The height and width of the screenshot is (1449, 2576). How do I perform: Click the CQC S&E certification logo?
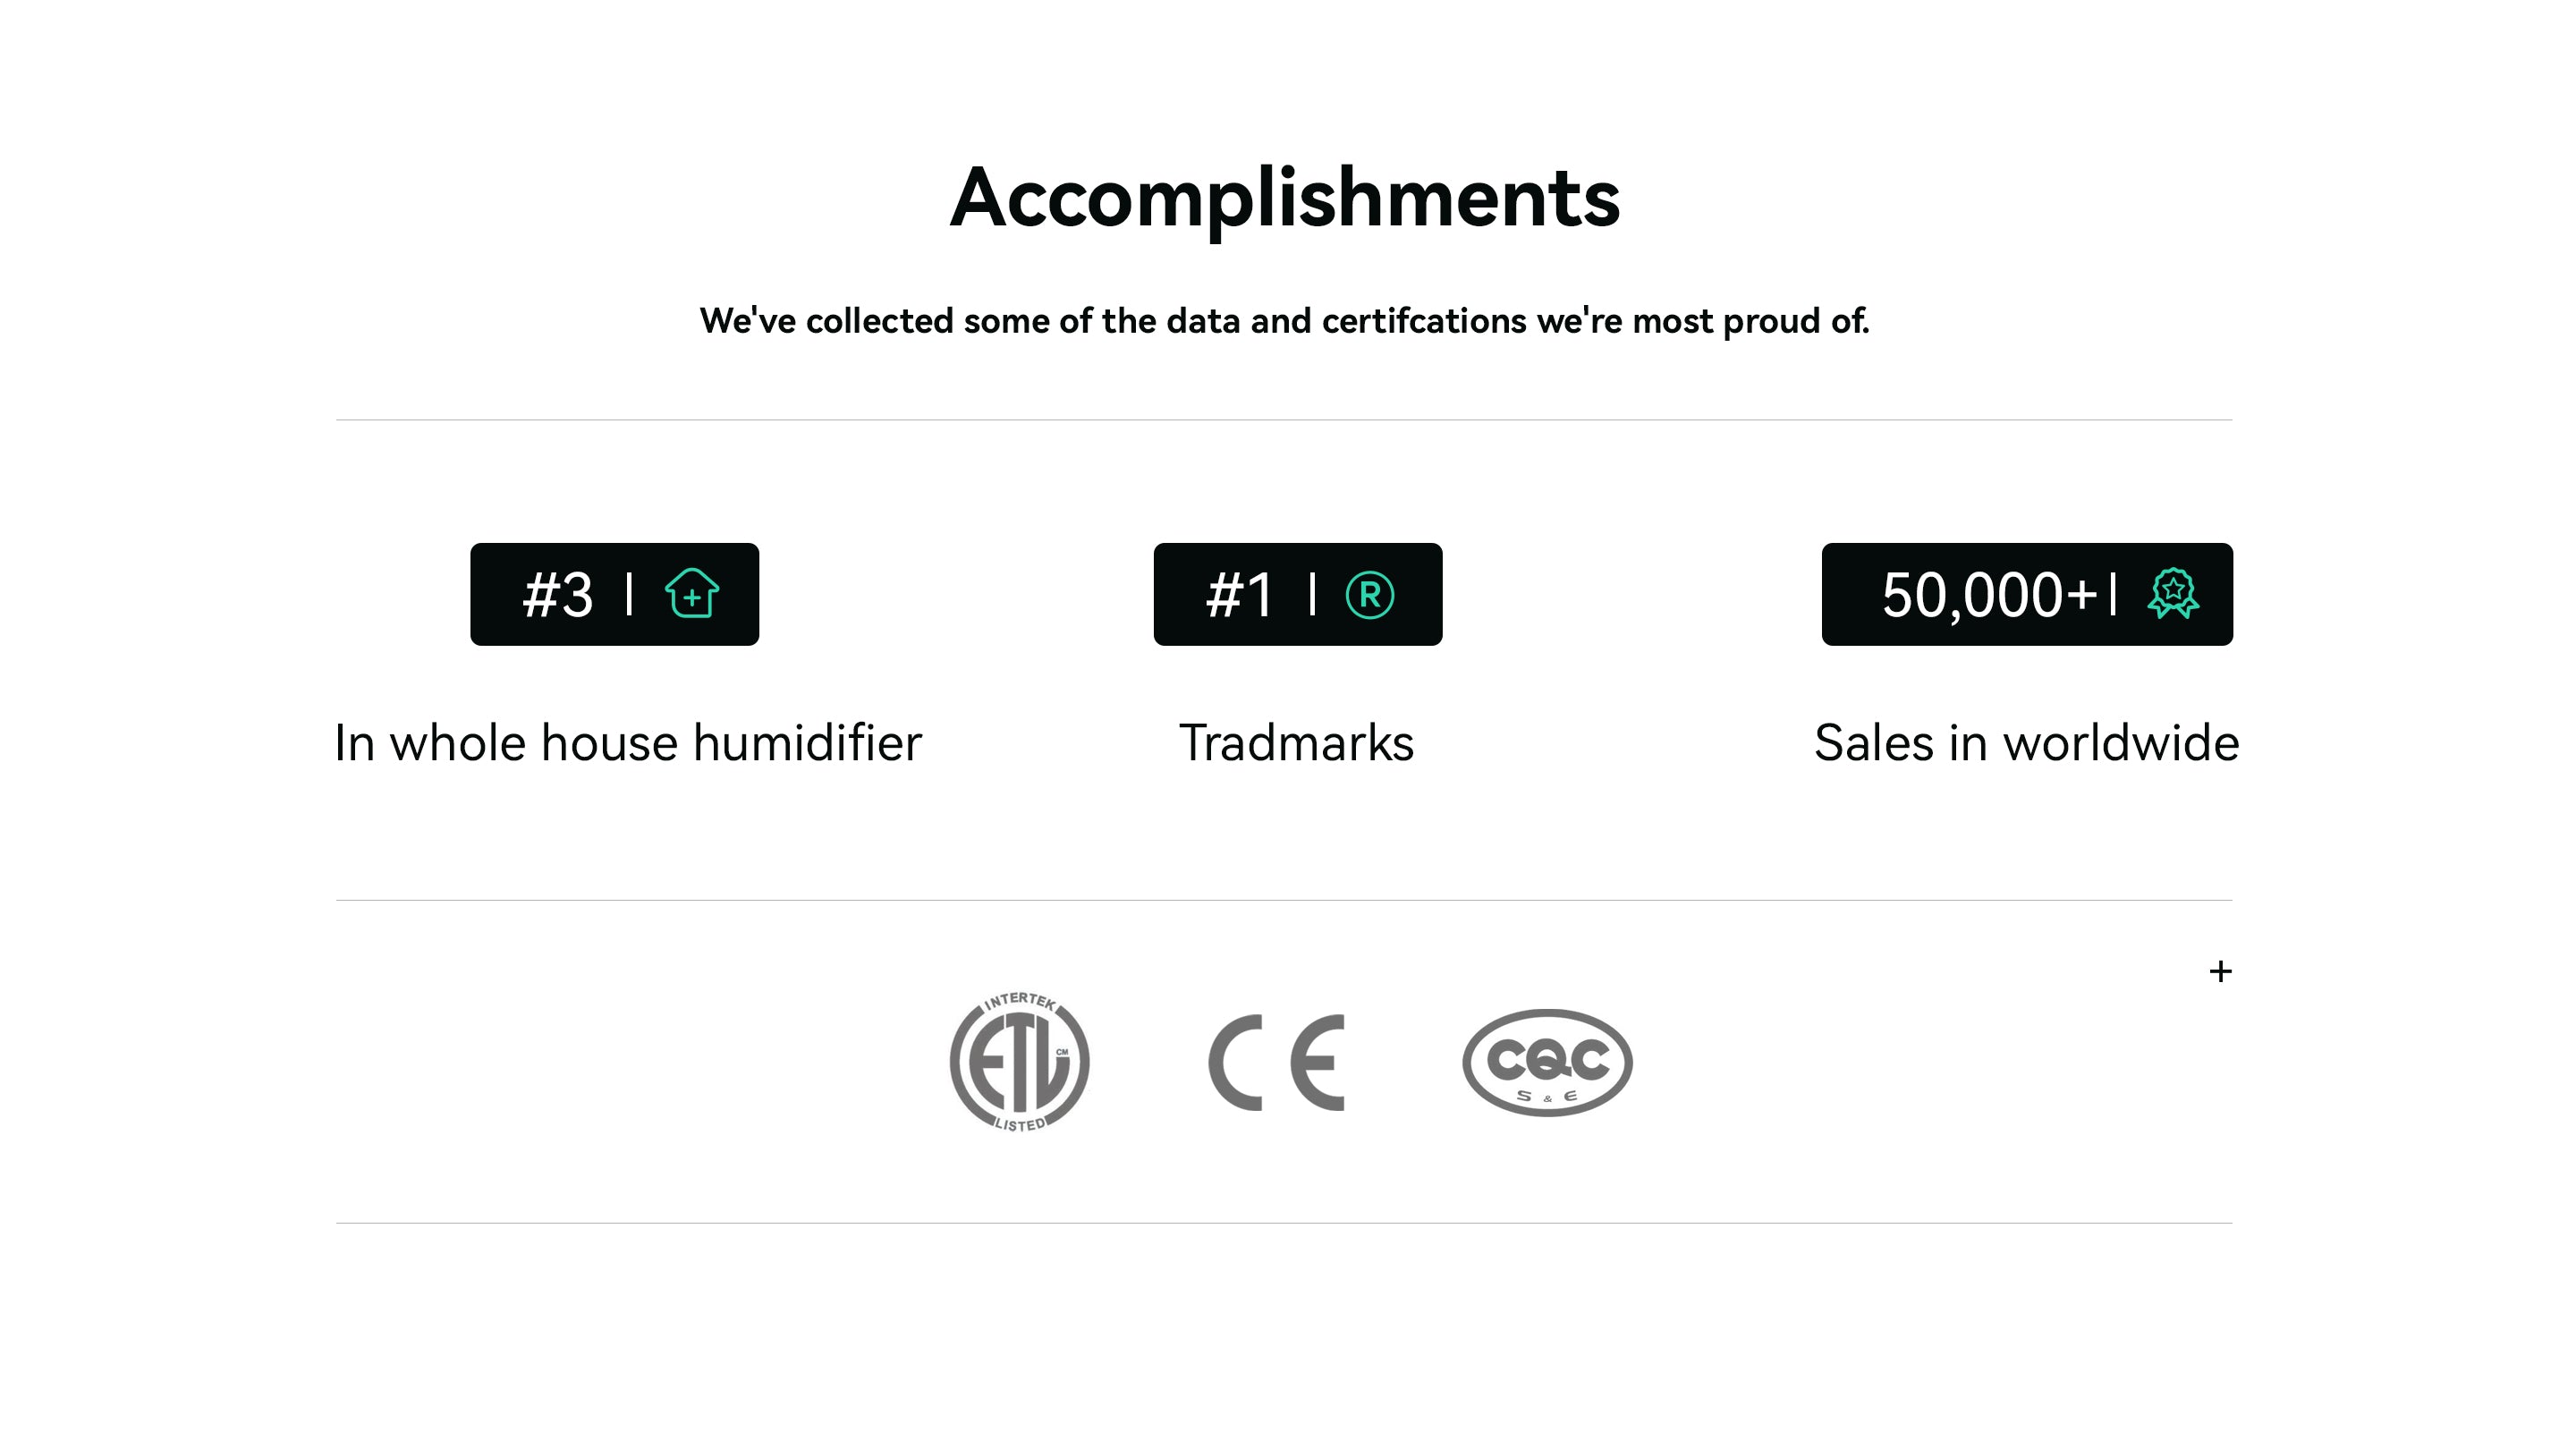click(x=1546, y=1062)
